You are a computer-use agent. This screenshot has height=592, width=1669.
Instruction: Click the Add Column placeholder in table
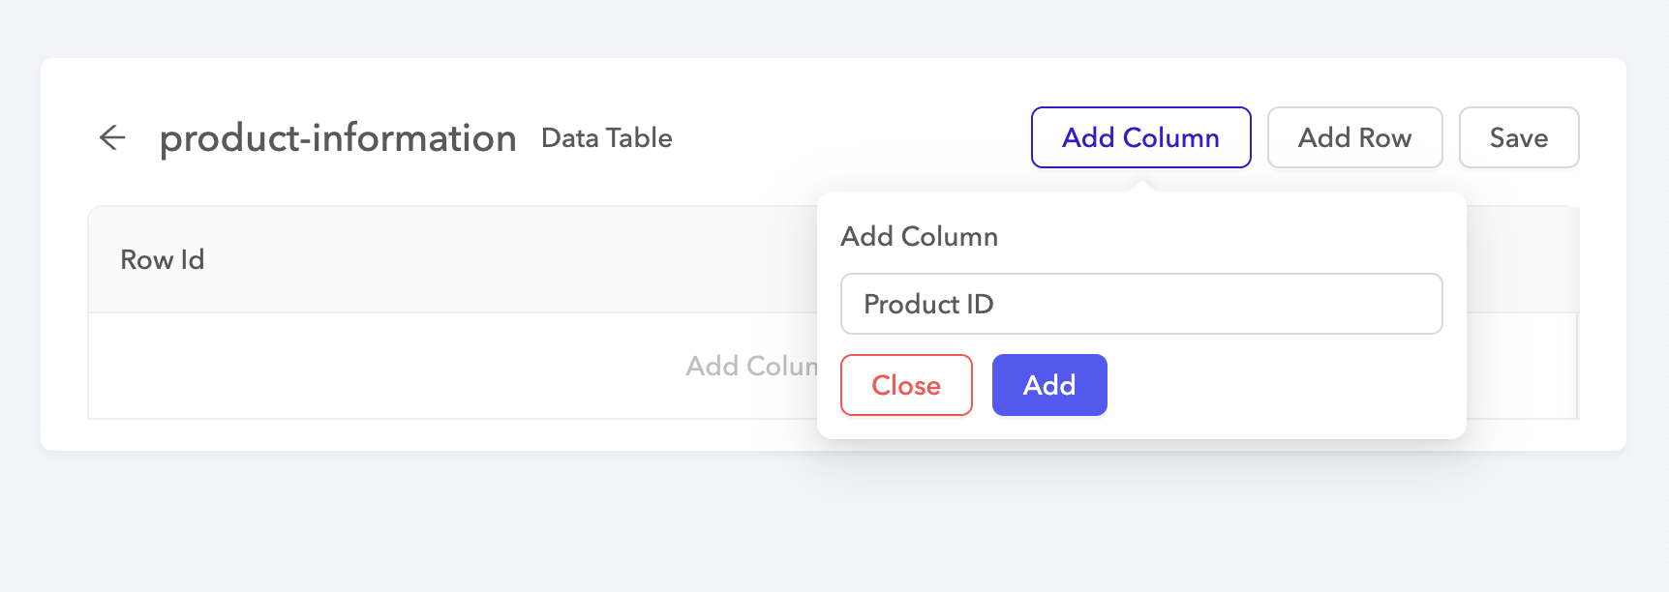[x=755, y=366]
